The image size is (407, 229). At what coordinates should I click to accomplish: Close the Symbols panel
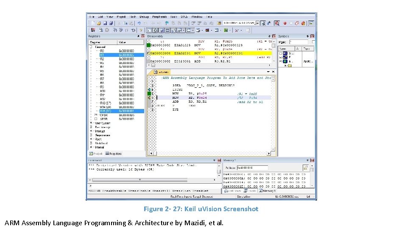pyautogui.click(x=312, y=36)
